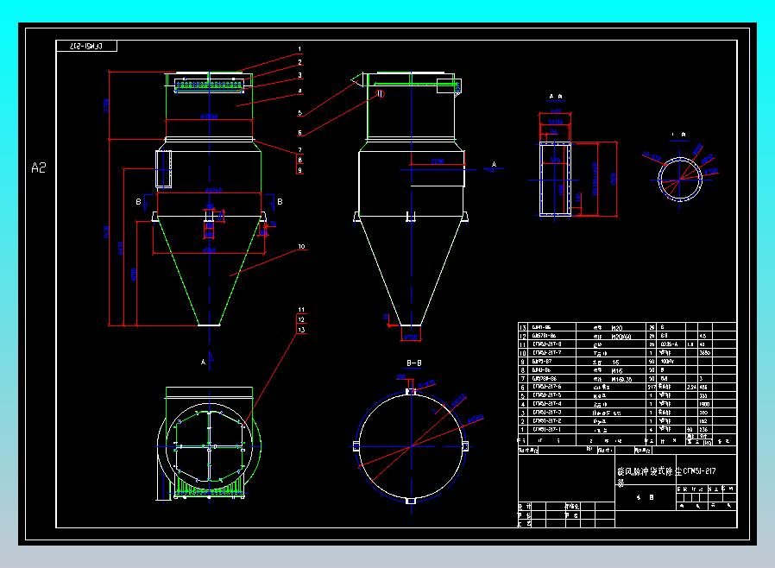This screenshot has height=568, width=775.
Task: Click callout number 4 beside front view
Action: pos(300,91)
